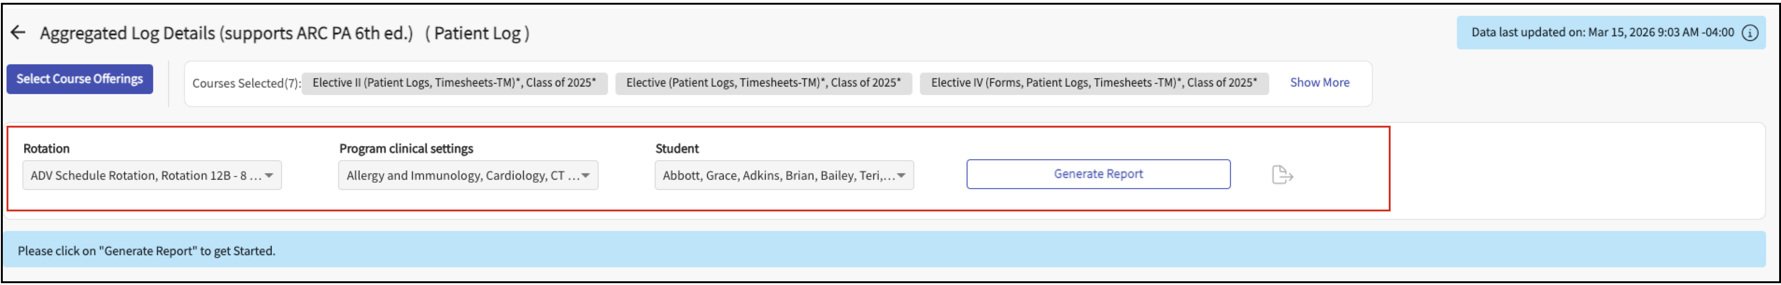Click the Program clinical settings dropdown arrow

586,175
